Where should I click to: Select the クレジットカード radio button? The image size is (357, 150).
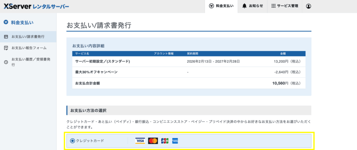coord(73,141)
